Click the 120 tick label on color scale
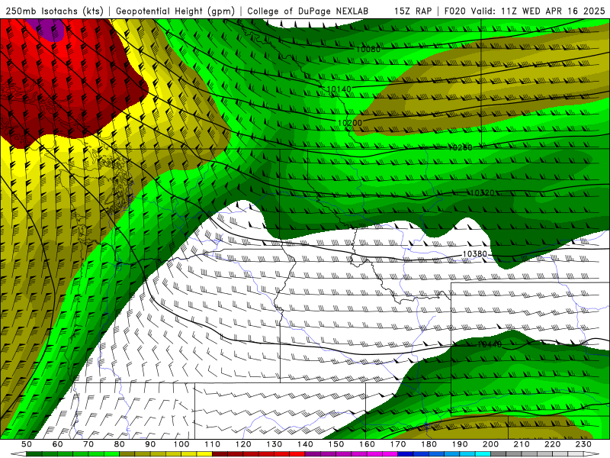 243,444
